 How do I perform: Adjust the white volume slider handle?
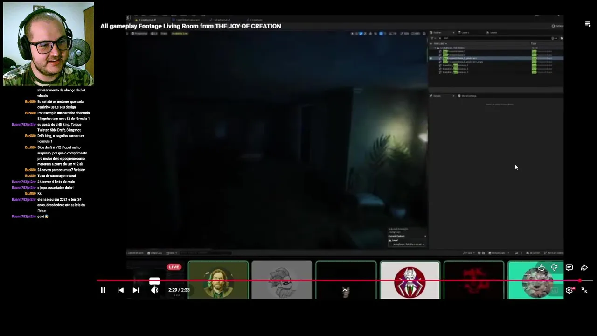coord(154,281)
